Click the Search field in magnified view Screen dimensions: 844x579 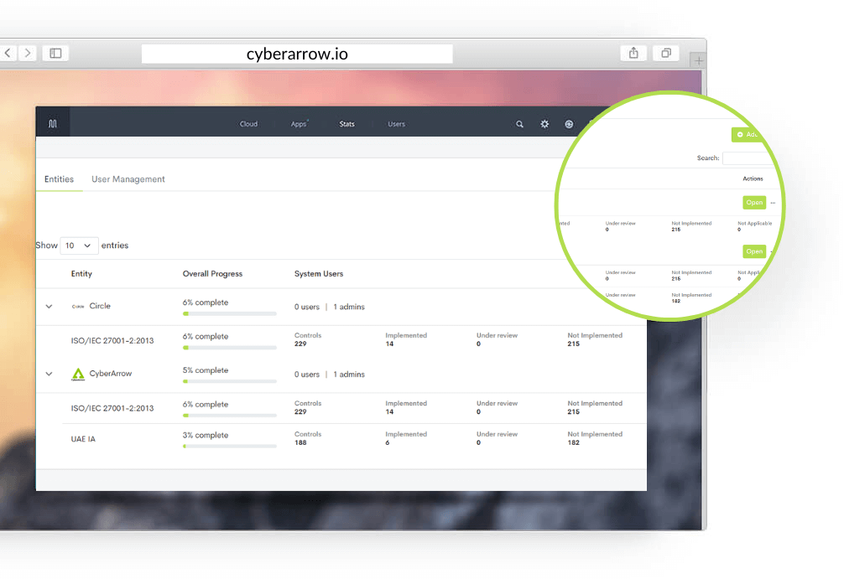point(749,158)
